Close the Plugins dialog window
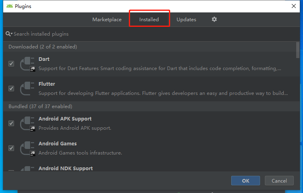The height and width of the screenshot is (193, 303). [293, 6]
